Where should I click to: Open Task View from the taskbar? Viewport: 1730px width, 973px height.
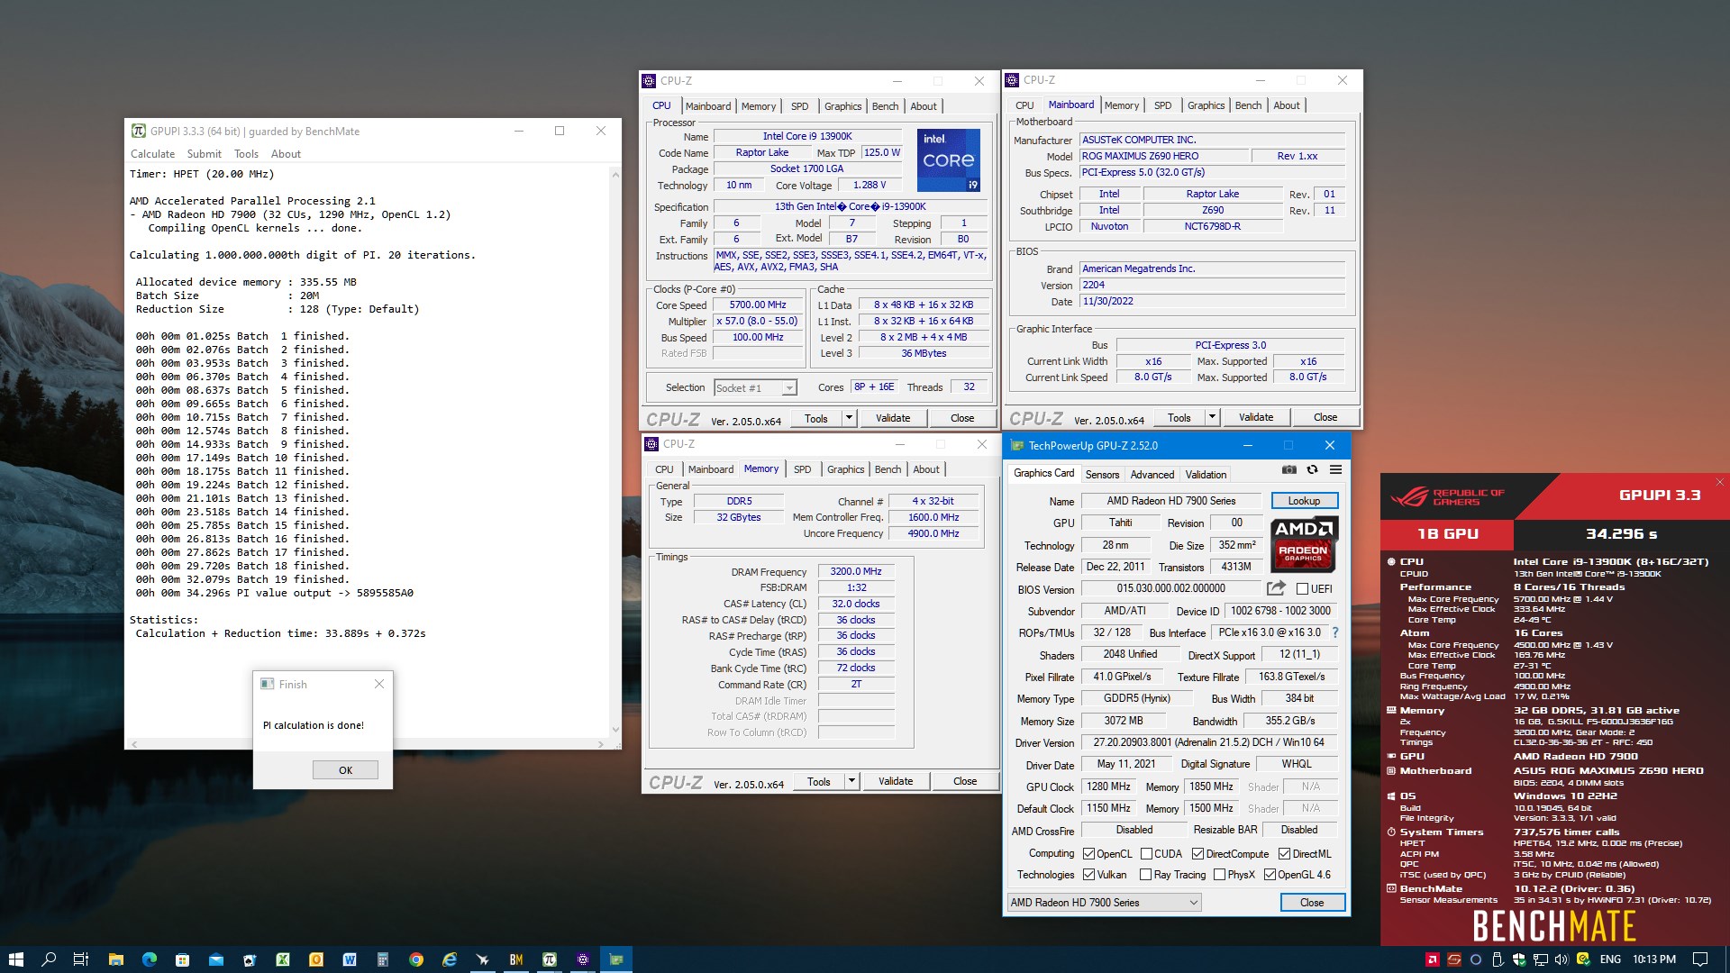click(x=81, y=959)
